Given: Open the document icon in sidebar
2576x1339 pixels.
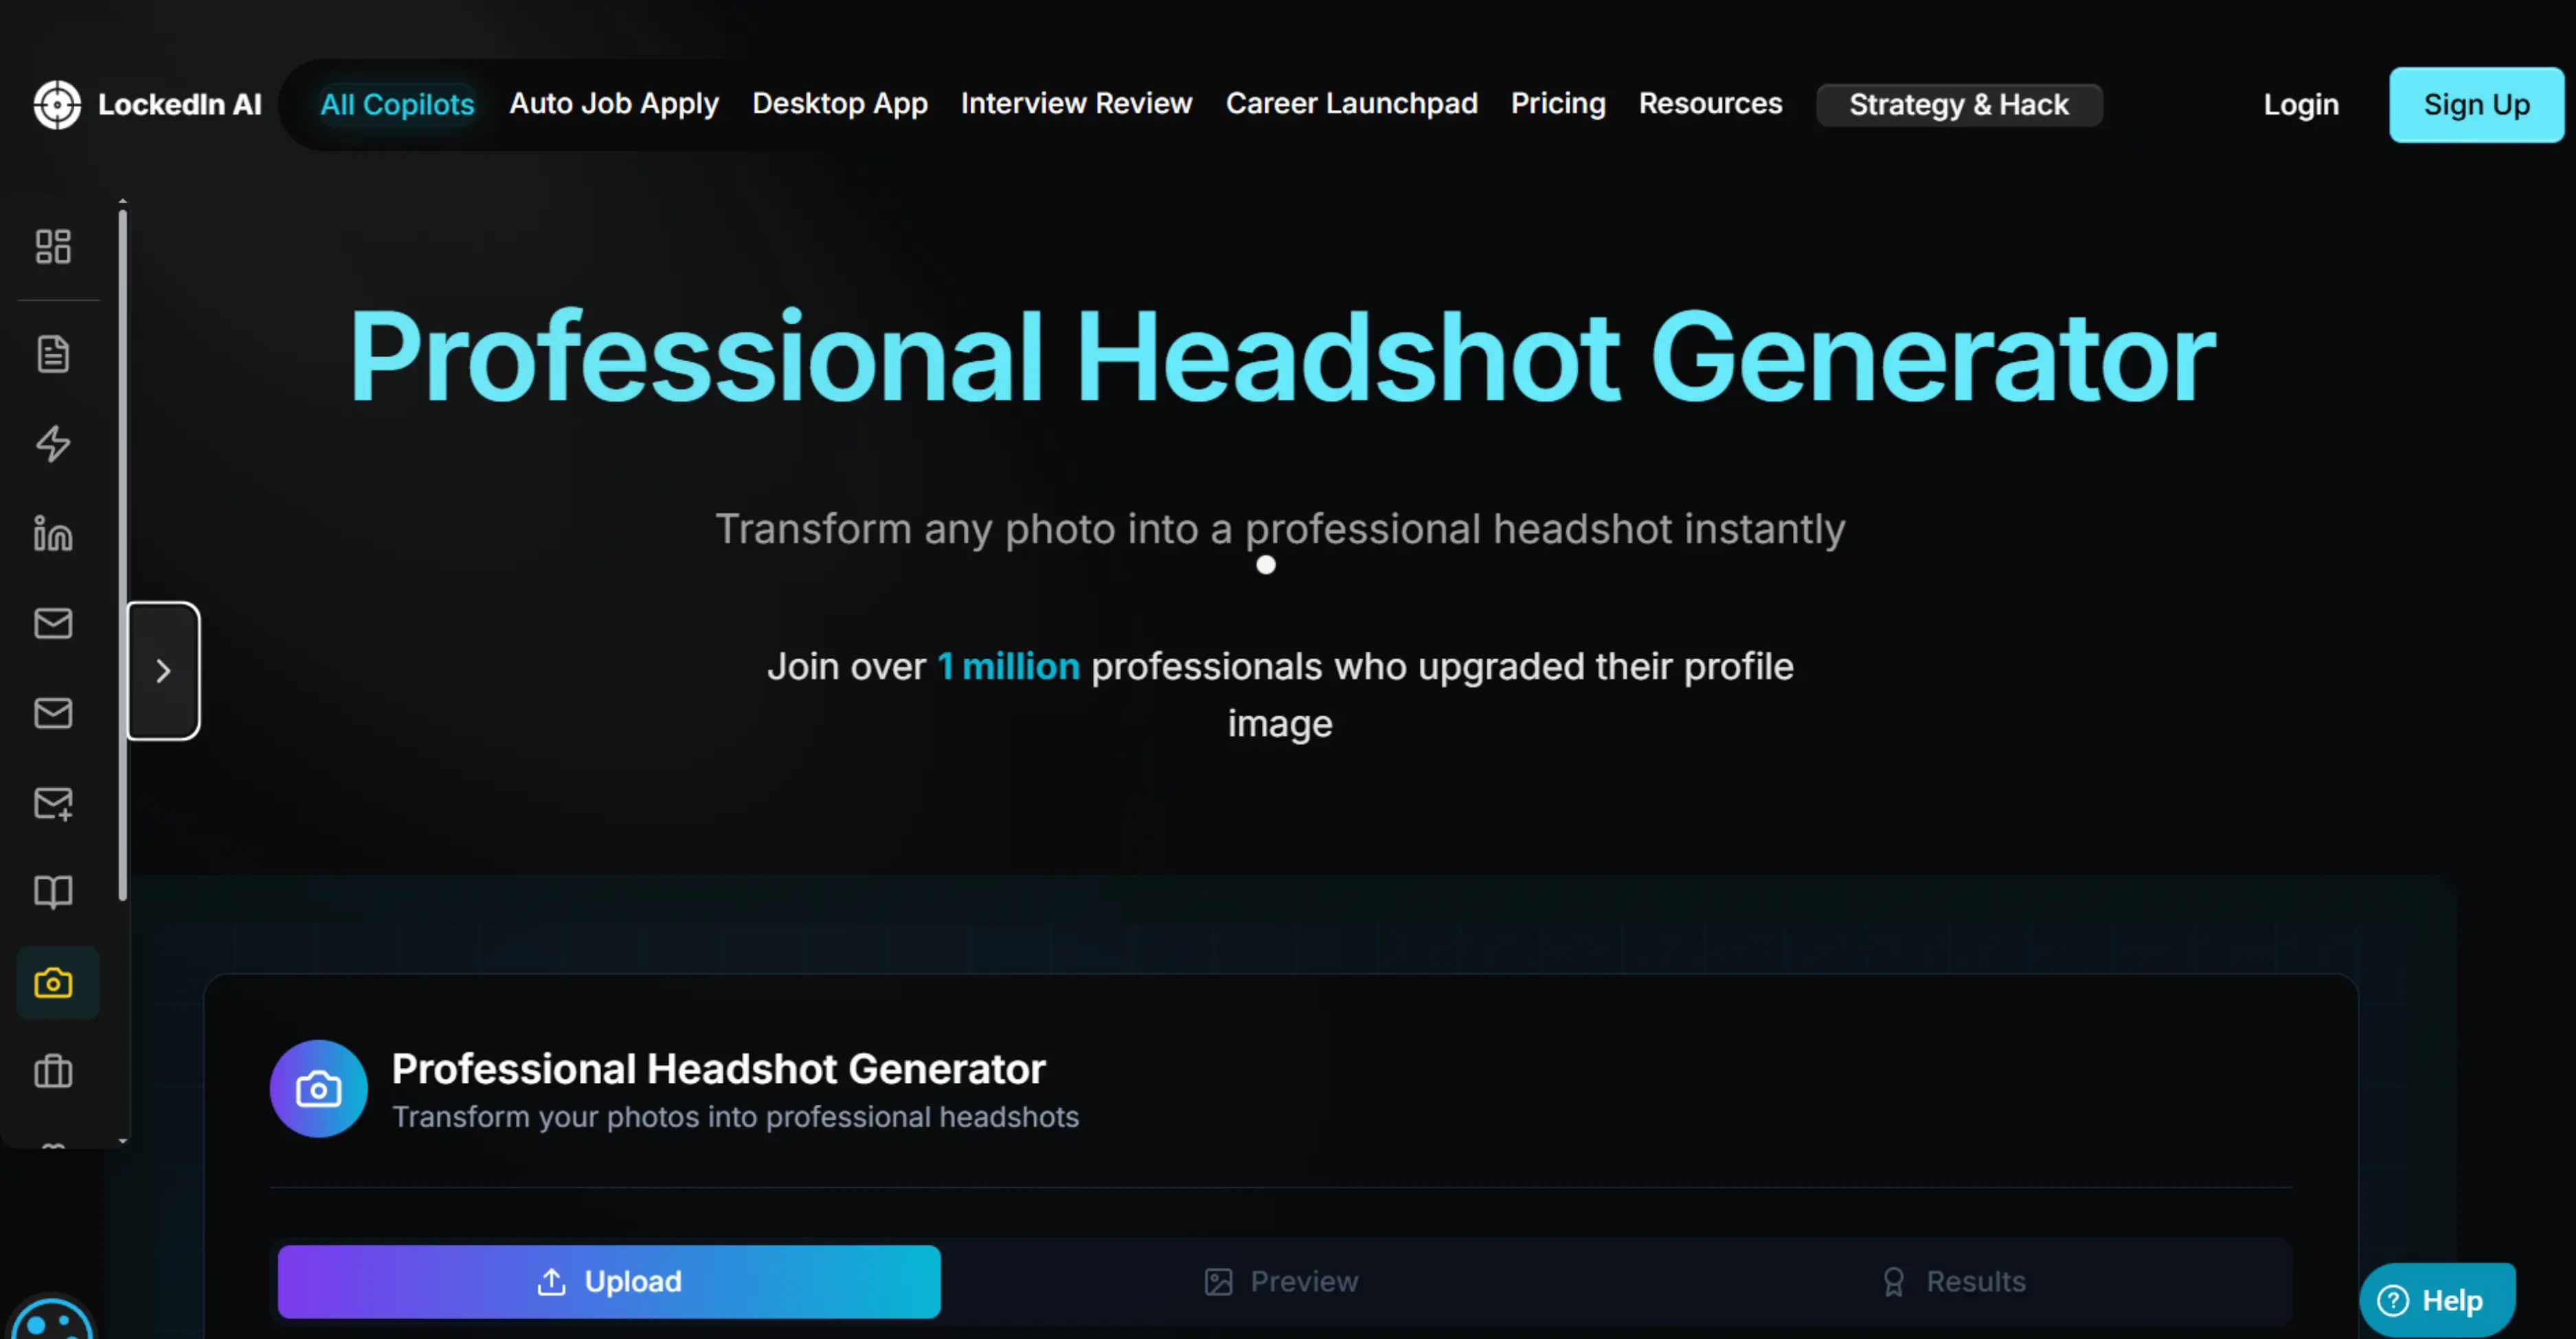Looking at the screenshot, I should 53,354.
